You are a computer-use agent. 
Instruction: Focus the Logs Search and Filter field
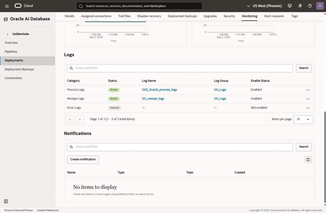[180, 68]
